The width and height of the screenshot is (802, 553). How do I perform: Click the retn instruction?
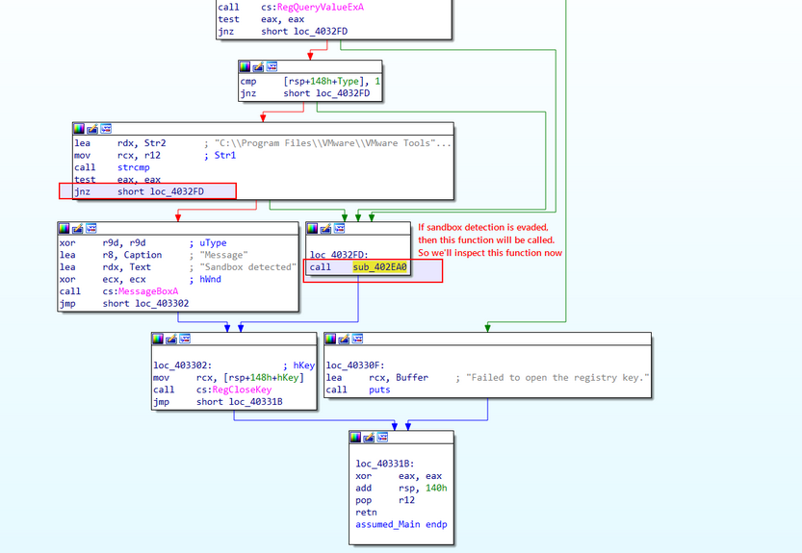(366, 512)
